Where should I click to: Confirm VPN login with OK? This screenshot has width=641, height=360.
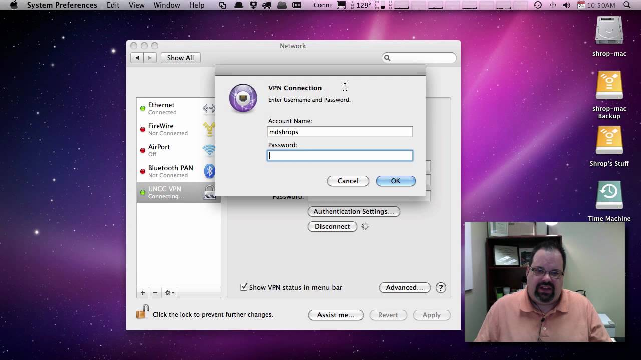[396, 181]
